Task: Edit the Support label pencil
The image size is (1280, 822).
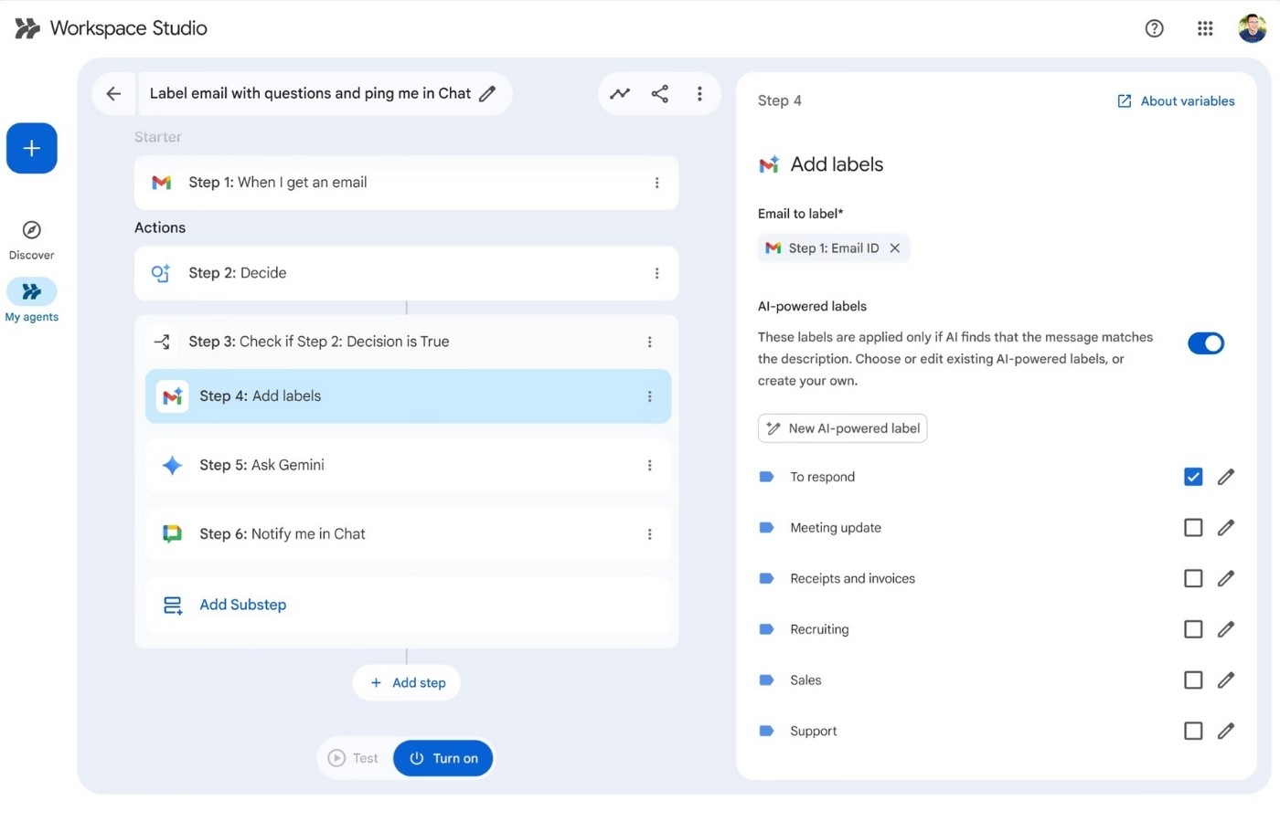Action: pyautogui.click(x=1226, y=731)
